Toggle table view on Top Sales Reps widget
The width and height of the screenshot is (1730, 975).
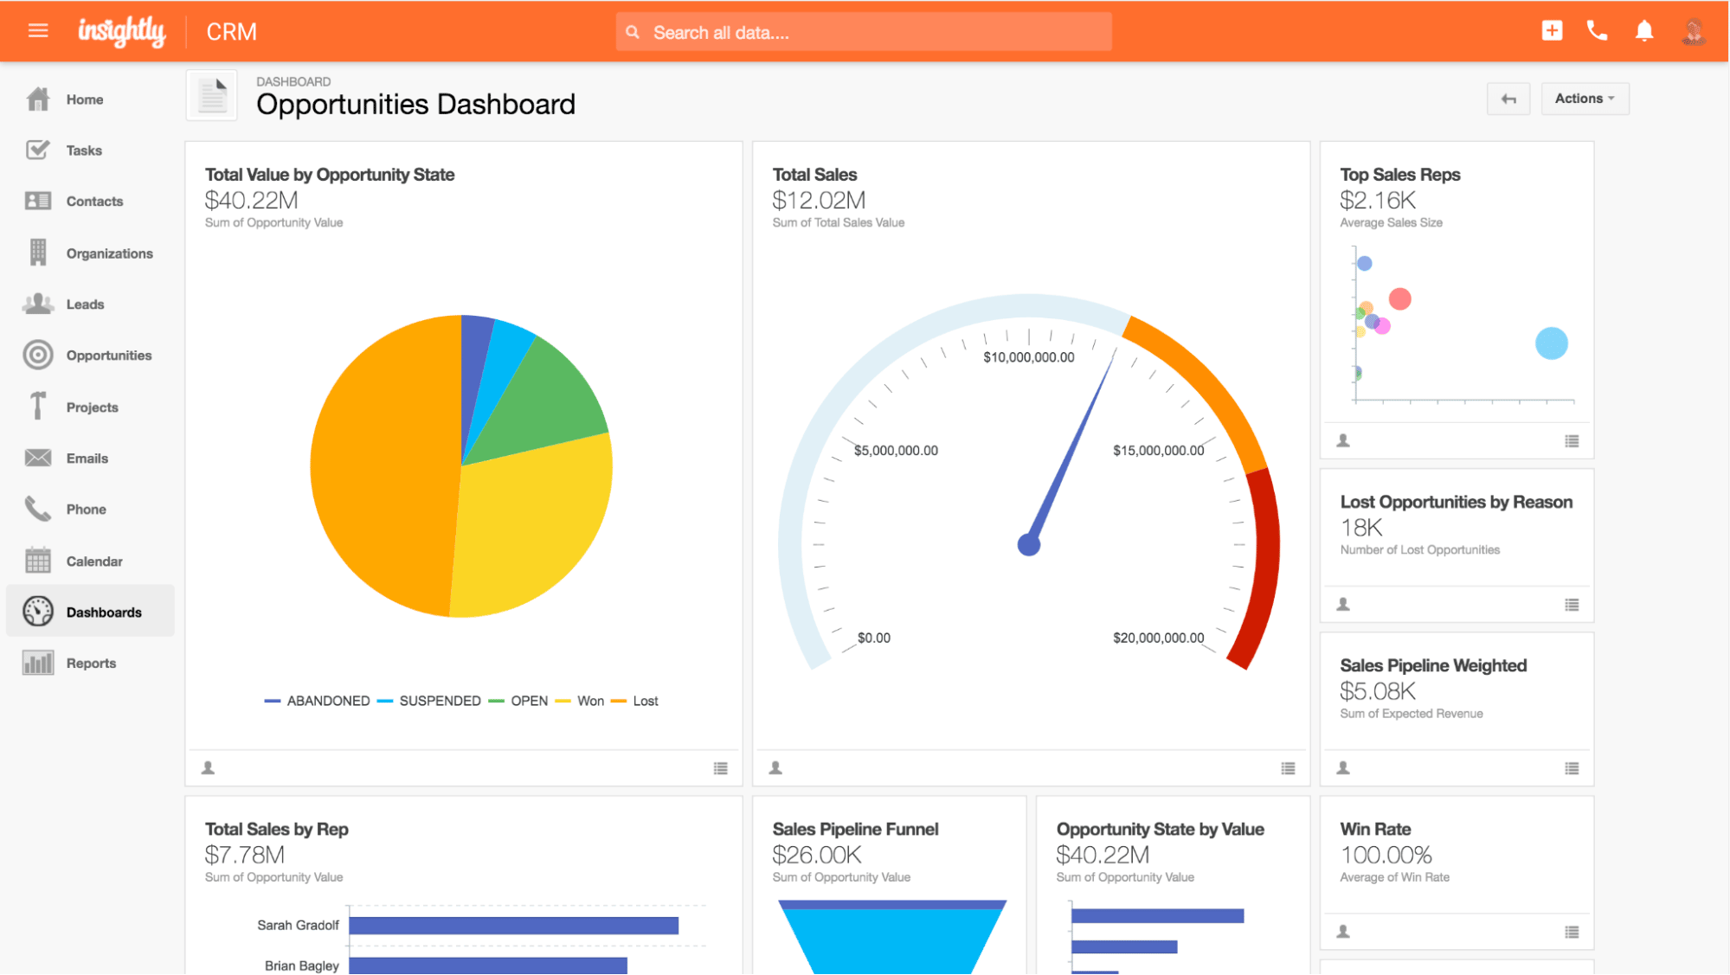tap(1571, 440)
